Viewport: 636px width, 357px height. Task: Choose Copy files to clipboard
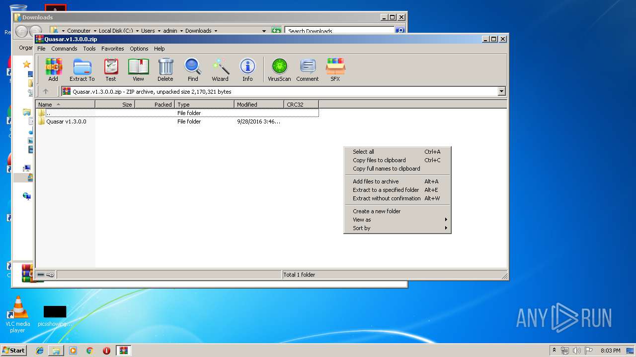[x=397, y=160]
